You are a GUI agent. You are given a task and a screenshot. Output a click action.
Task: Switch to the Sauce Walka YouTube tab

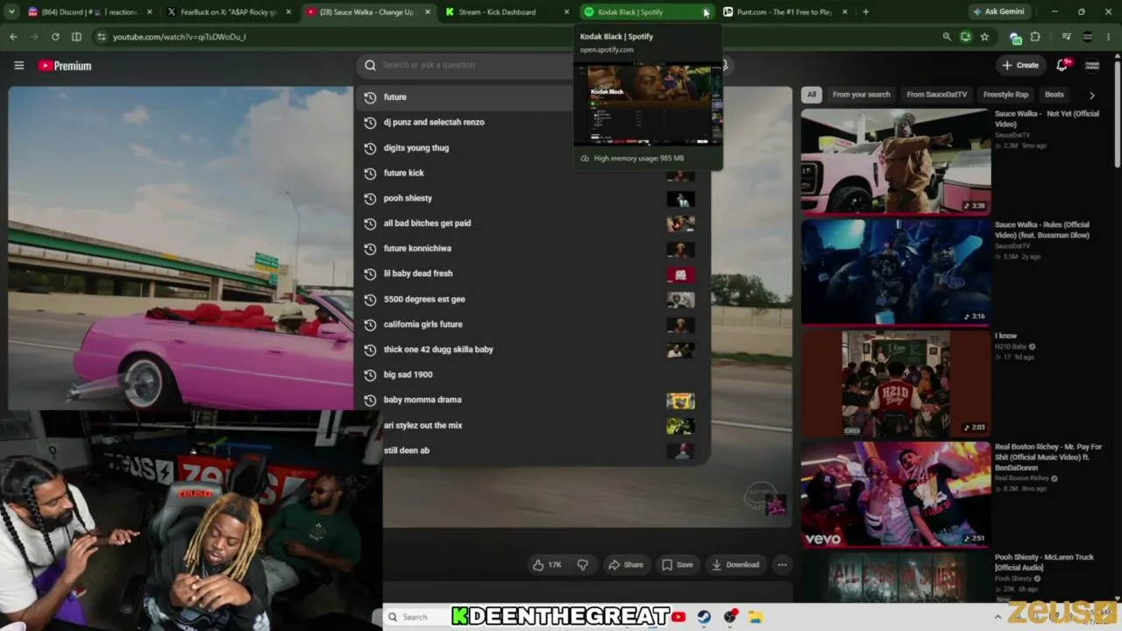coord(366,12)
